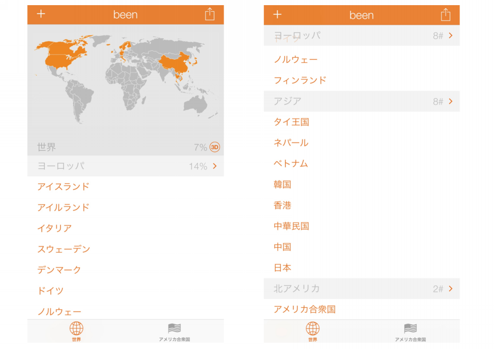Tap the share icon above the world map
The width and height of the screenshot is (494, 349).
point(210,14)
